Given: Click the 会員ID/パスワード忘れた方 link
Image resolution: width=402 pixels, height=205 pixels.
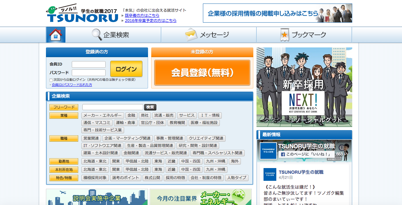Looking at the screenshot, I should (72, 85).
